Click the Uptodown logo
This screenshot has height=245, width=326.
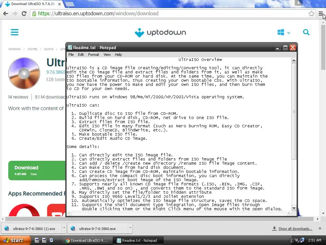160,33
